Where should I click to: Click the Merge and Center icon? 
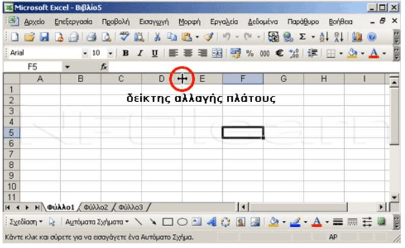point(216,53)
